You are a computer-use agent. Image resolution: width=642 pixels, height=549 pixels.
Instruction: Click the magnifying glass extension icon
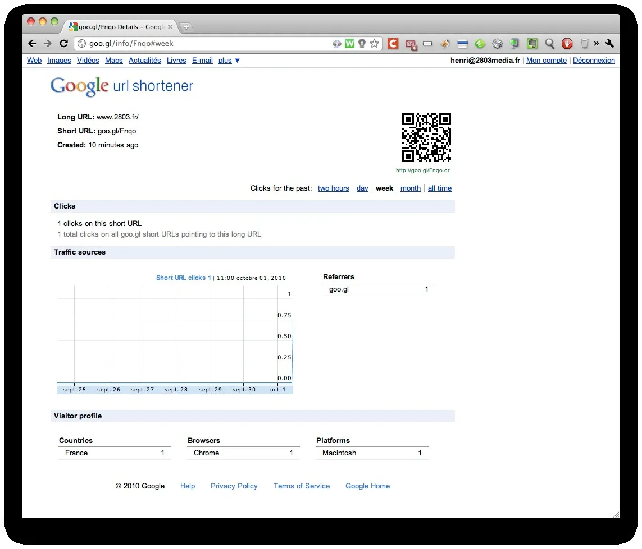click(549, 43)
